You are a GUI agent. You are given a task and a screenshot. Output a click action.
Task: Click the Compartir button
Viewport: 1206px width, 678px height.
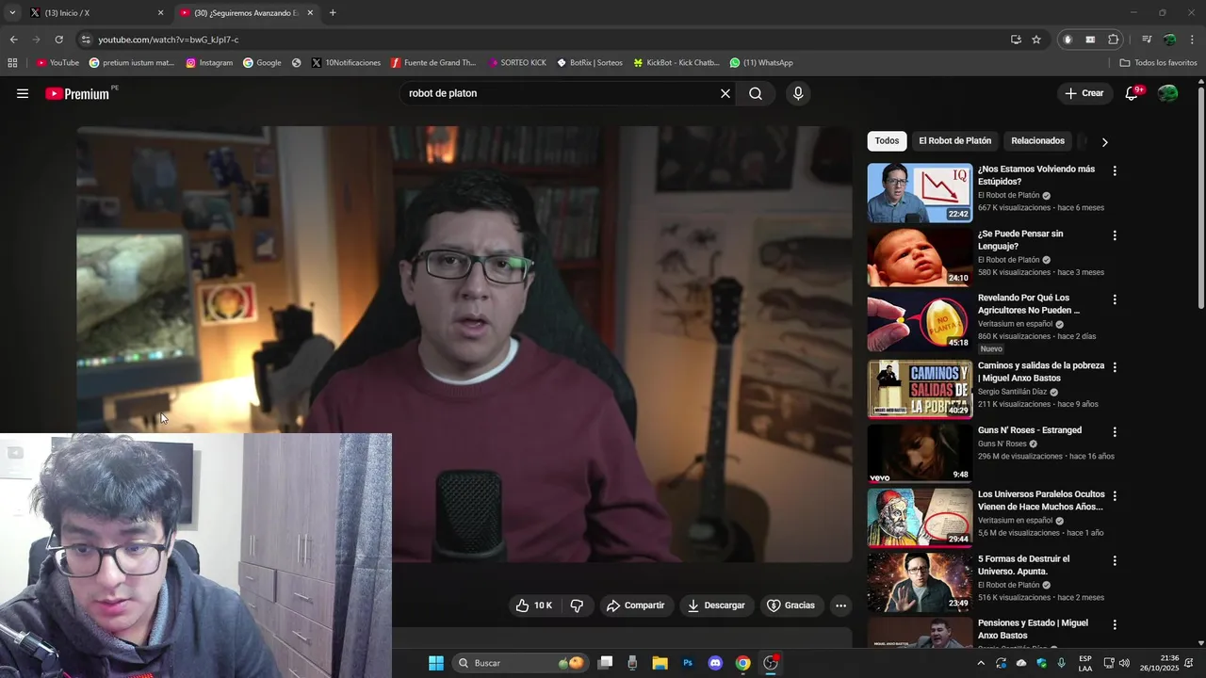coord(635,605)
